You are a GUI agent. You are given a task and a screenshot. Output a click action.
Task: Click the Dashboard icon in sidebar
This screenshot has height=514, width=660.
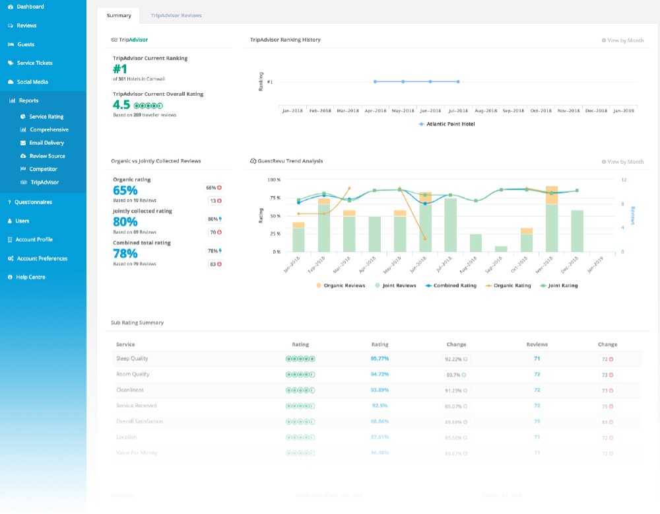pyautogui.click(x=11, y=7)
